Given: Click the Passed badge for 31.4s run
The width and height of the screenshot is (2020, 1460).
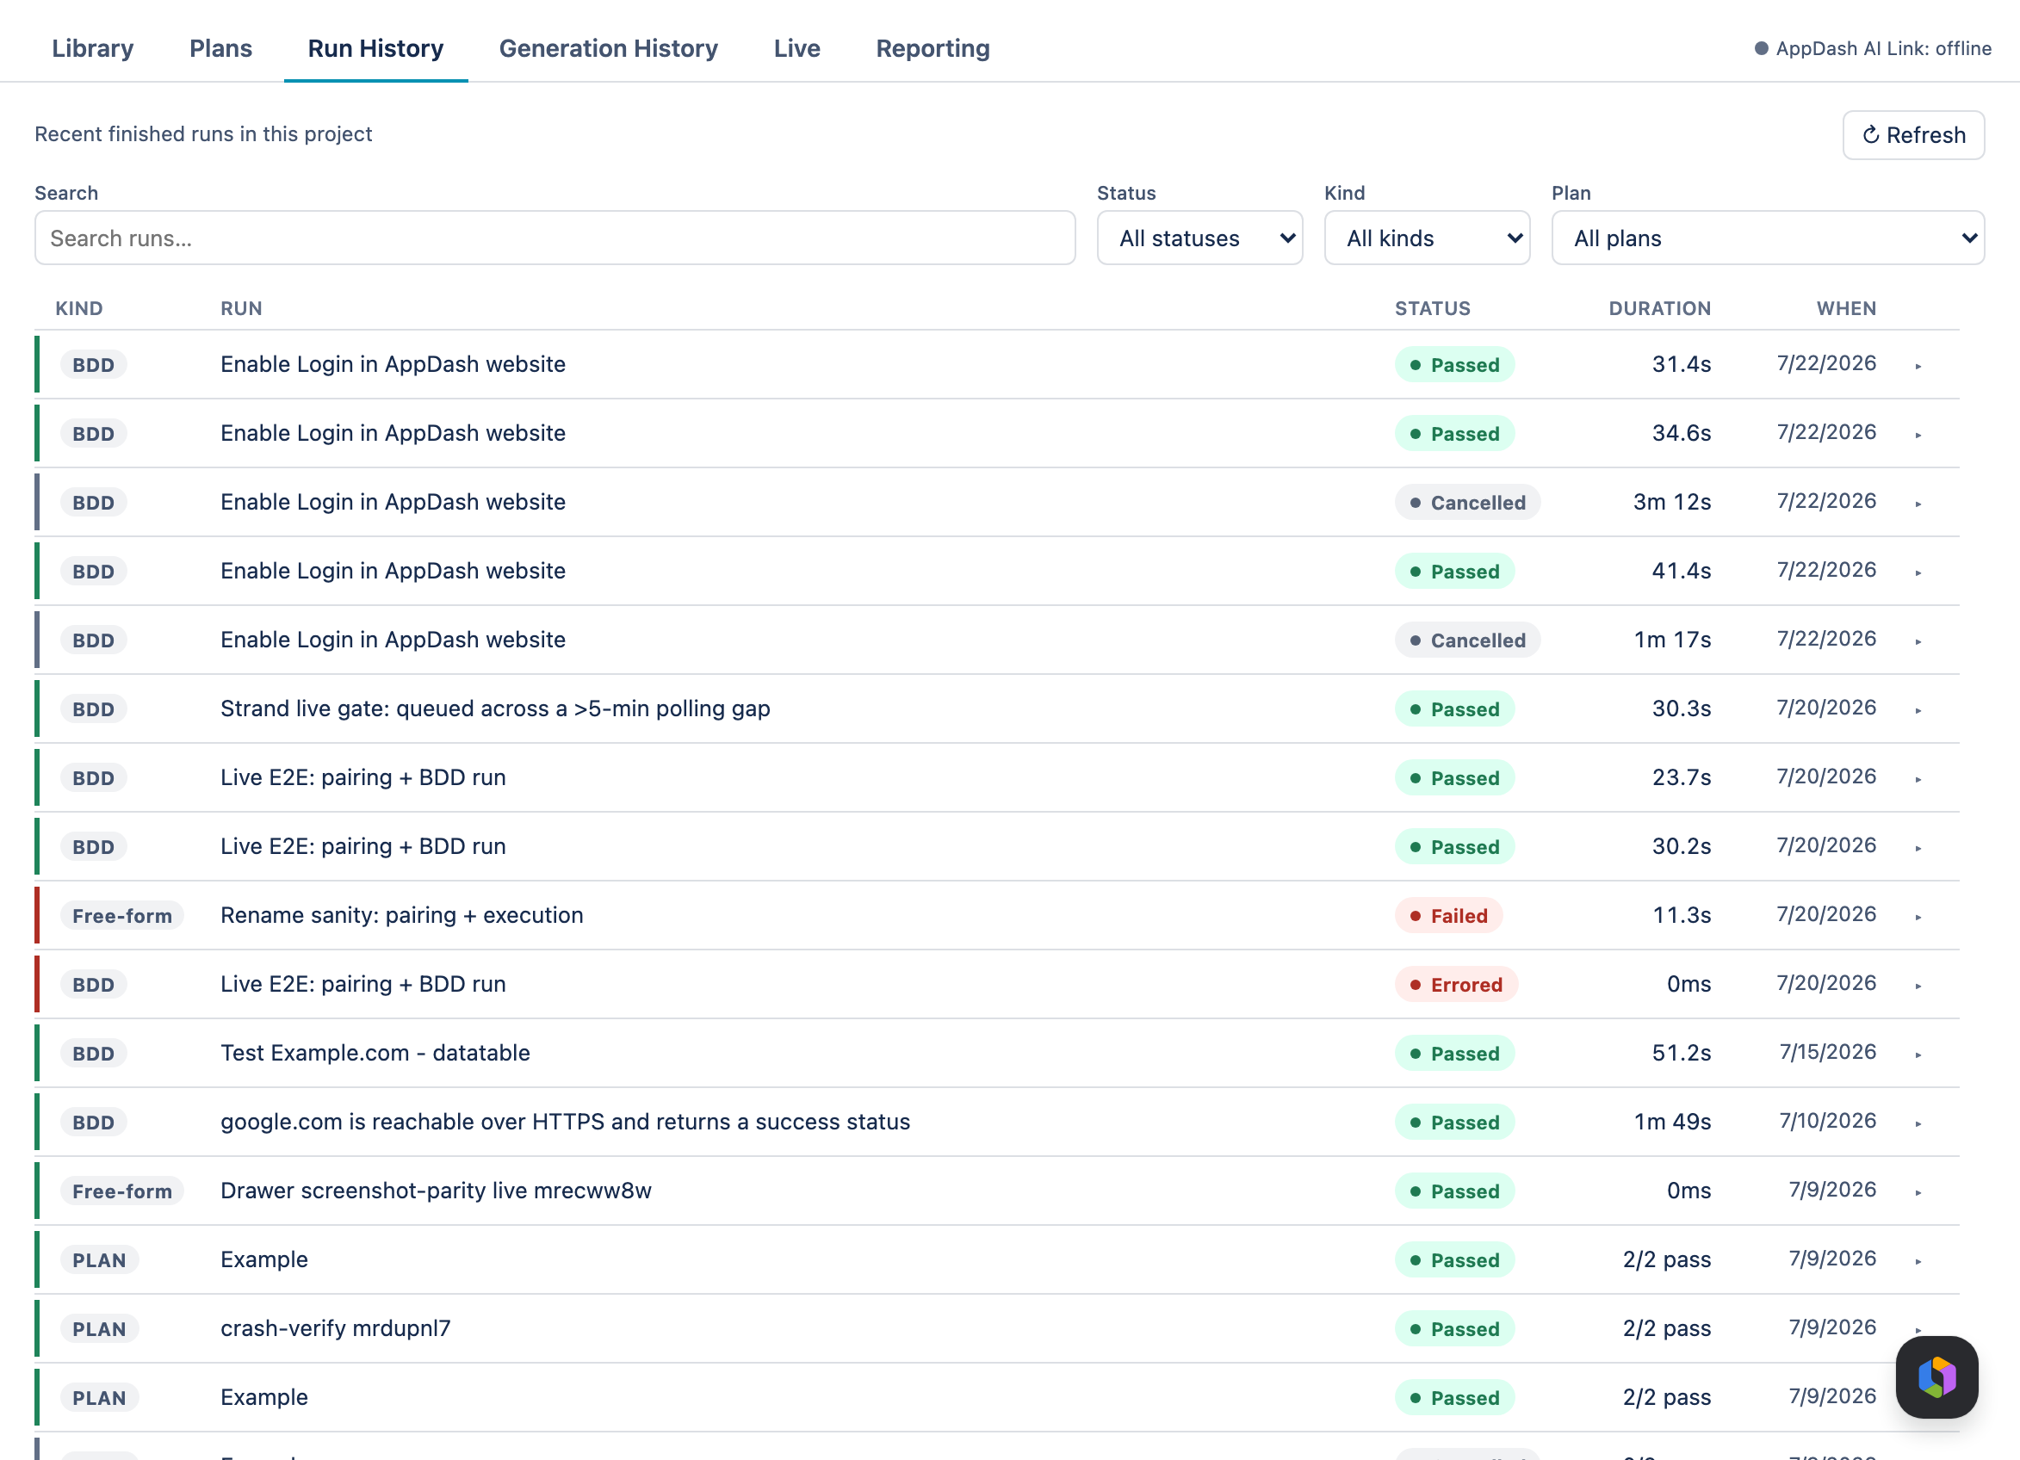Looking at the screenshot, I should click(1454, 364).
